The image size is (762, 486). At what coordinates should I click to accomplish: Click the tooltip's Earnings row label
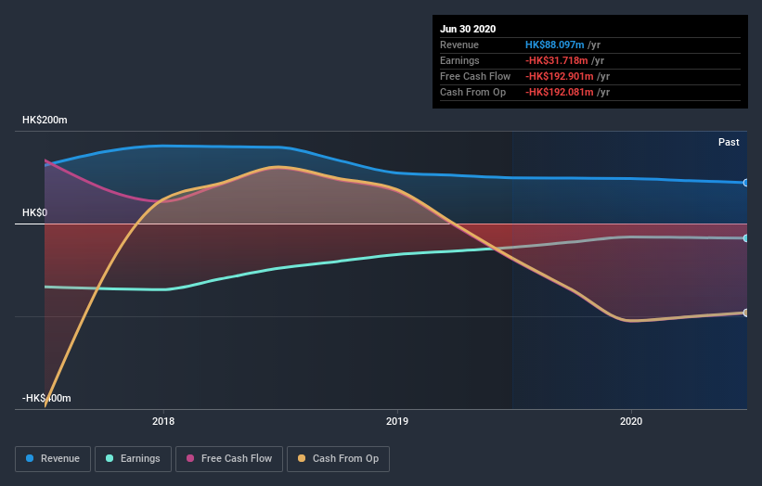(459, 60)
